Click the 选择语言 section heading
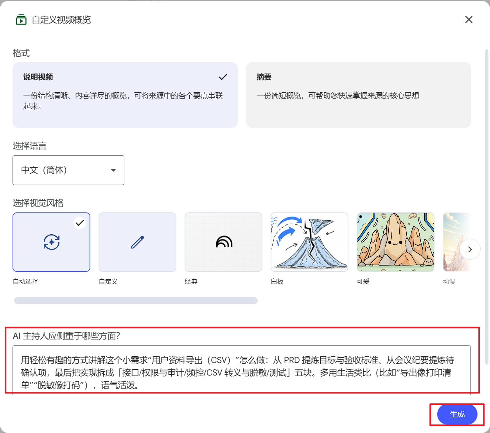Image resolution: width=490 pixels, height=433 pixels. [29, 146]
